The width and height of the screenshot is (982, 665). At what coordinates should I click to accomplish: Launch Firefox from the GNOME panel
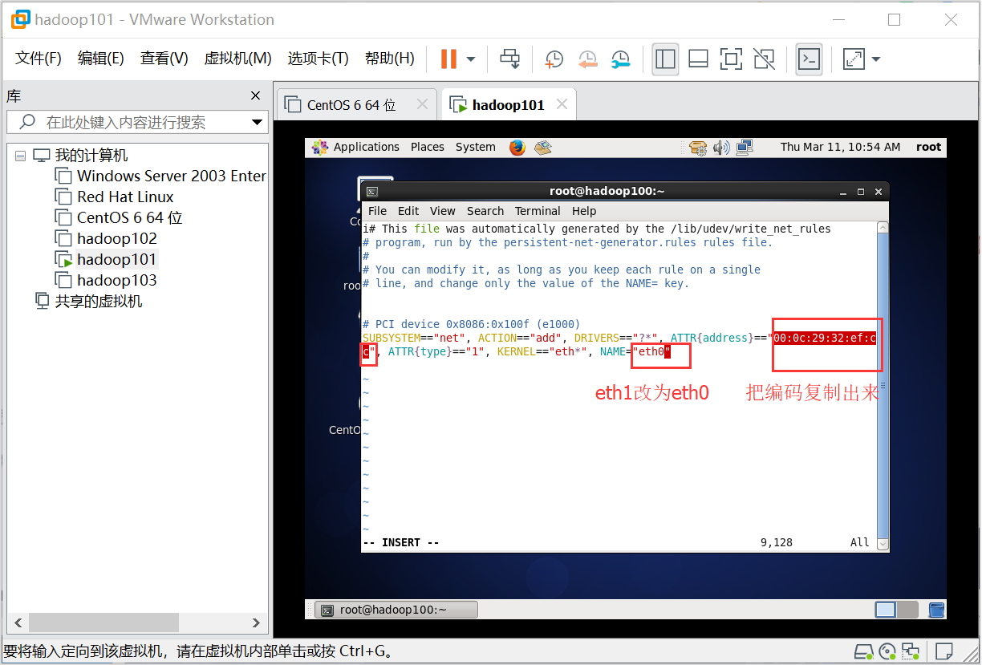(517, 147)
